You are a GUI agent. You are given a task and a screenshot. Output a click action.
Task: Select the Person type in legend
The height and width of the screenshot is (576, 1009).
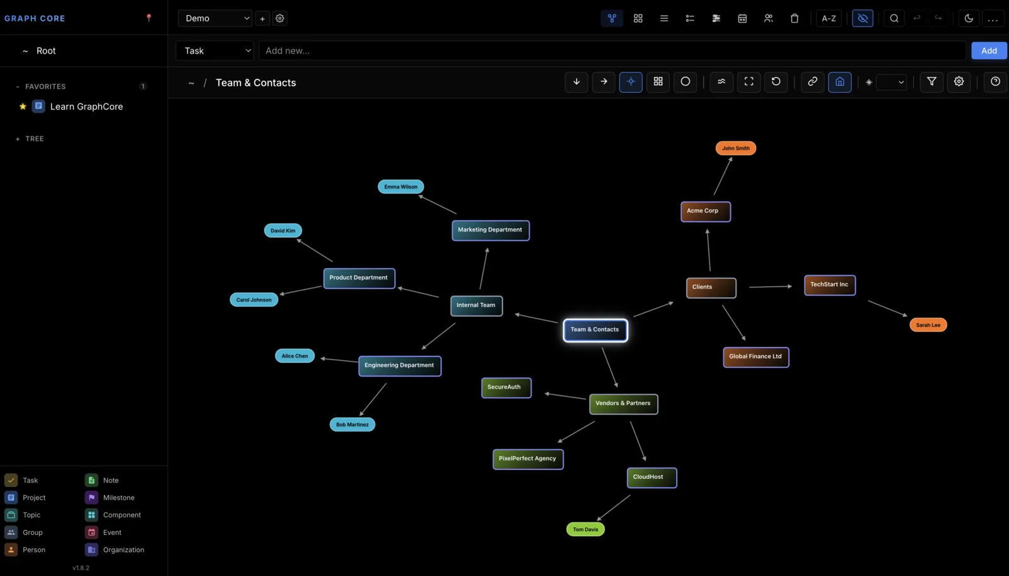25,550
